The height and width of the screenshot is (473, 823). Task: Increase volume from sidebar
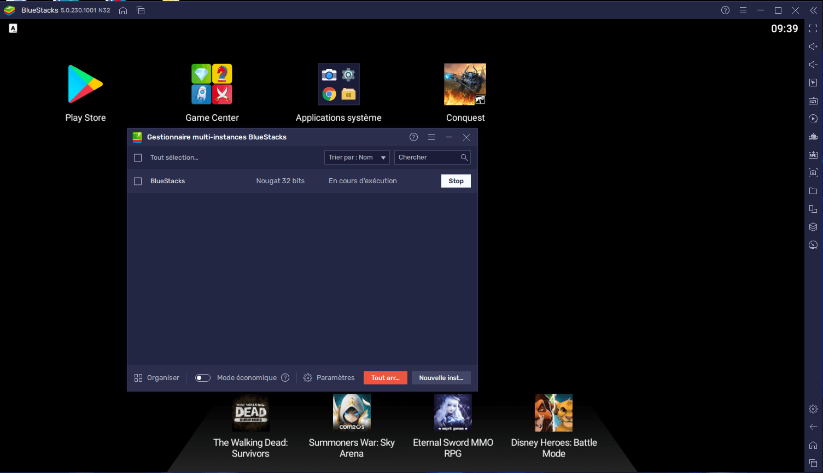pos(813,46)
